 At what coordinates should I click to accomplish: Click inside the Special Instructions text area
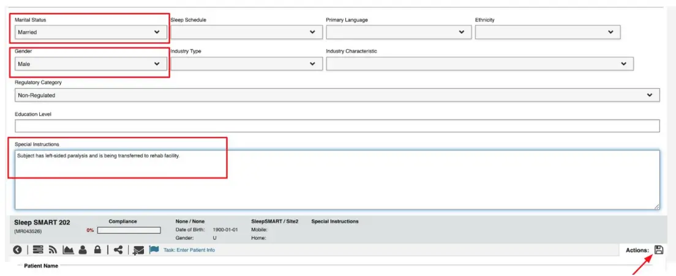tap(337, 180)
